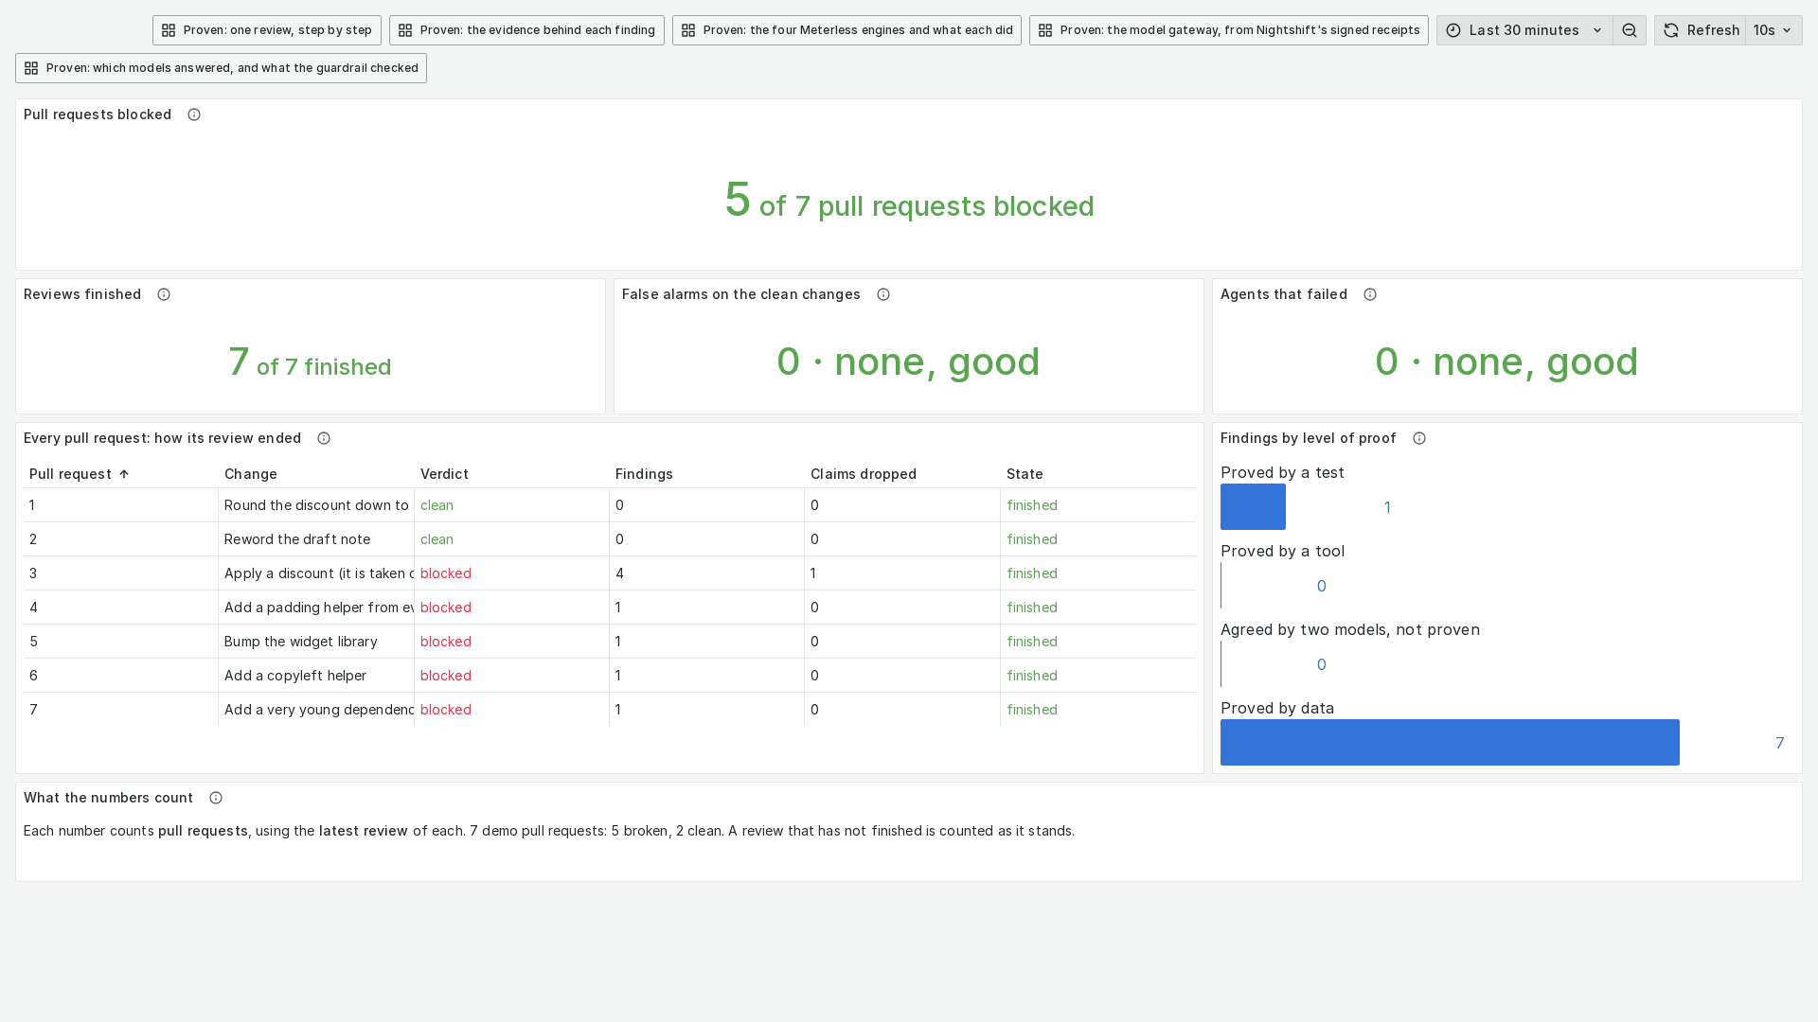
Task: Click the 'clean' verdict in row 1
Action: tap(437, 505)
